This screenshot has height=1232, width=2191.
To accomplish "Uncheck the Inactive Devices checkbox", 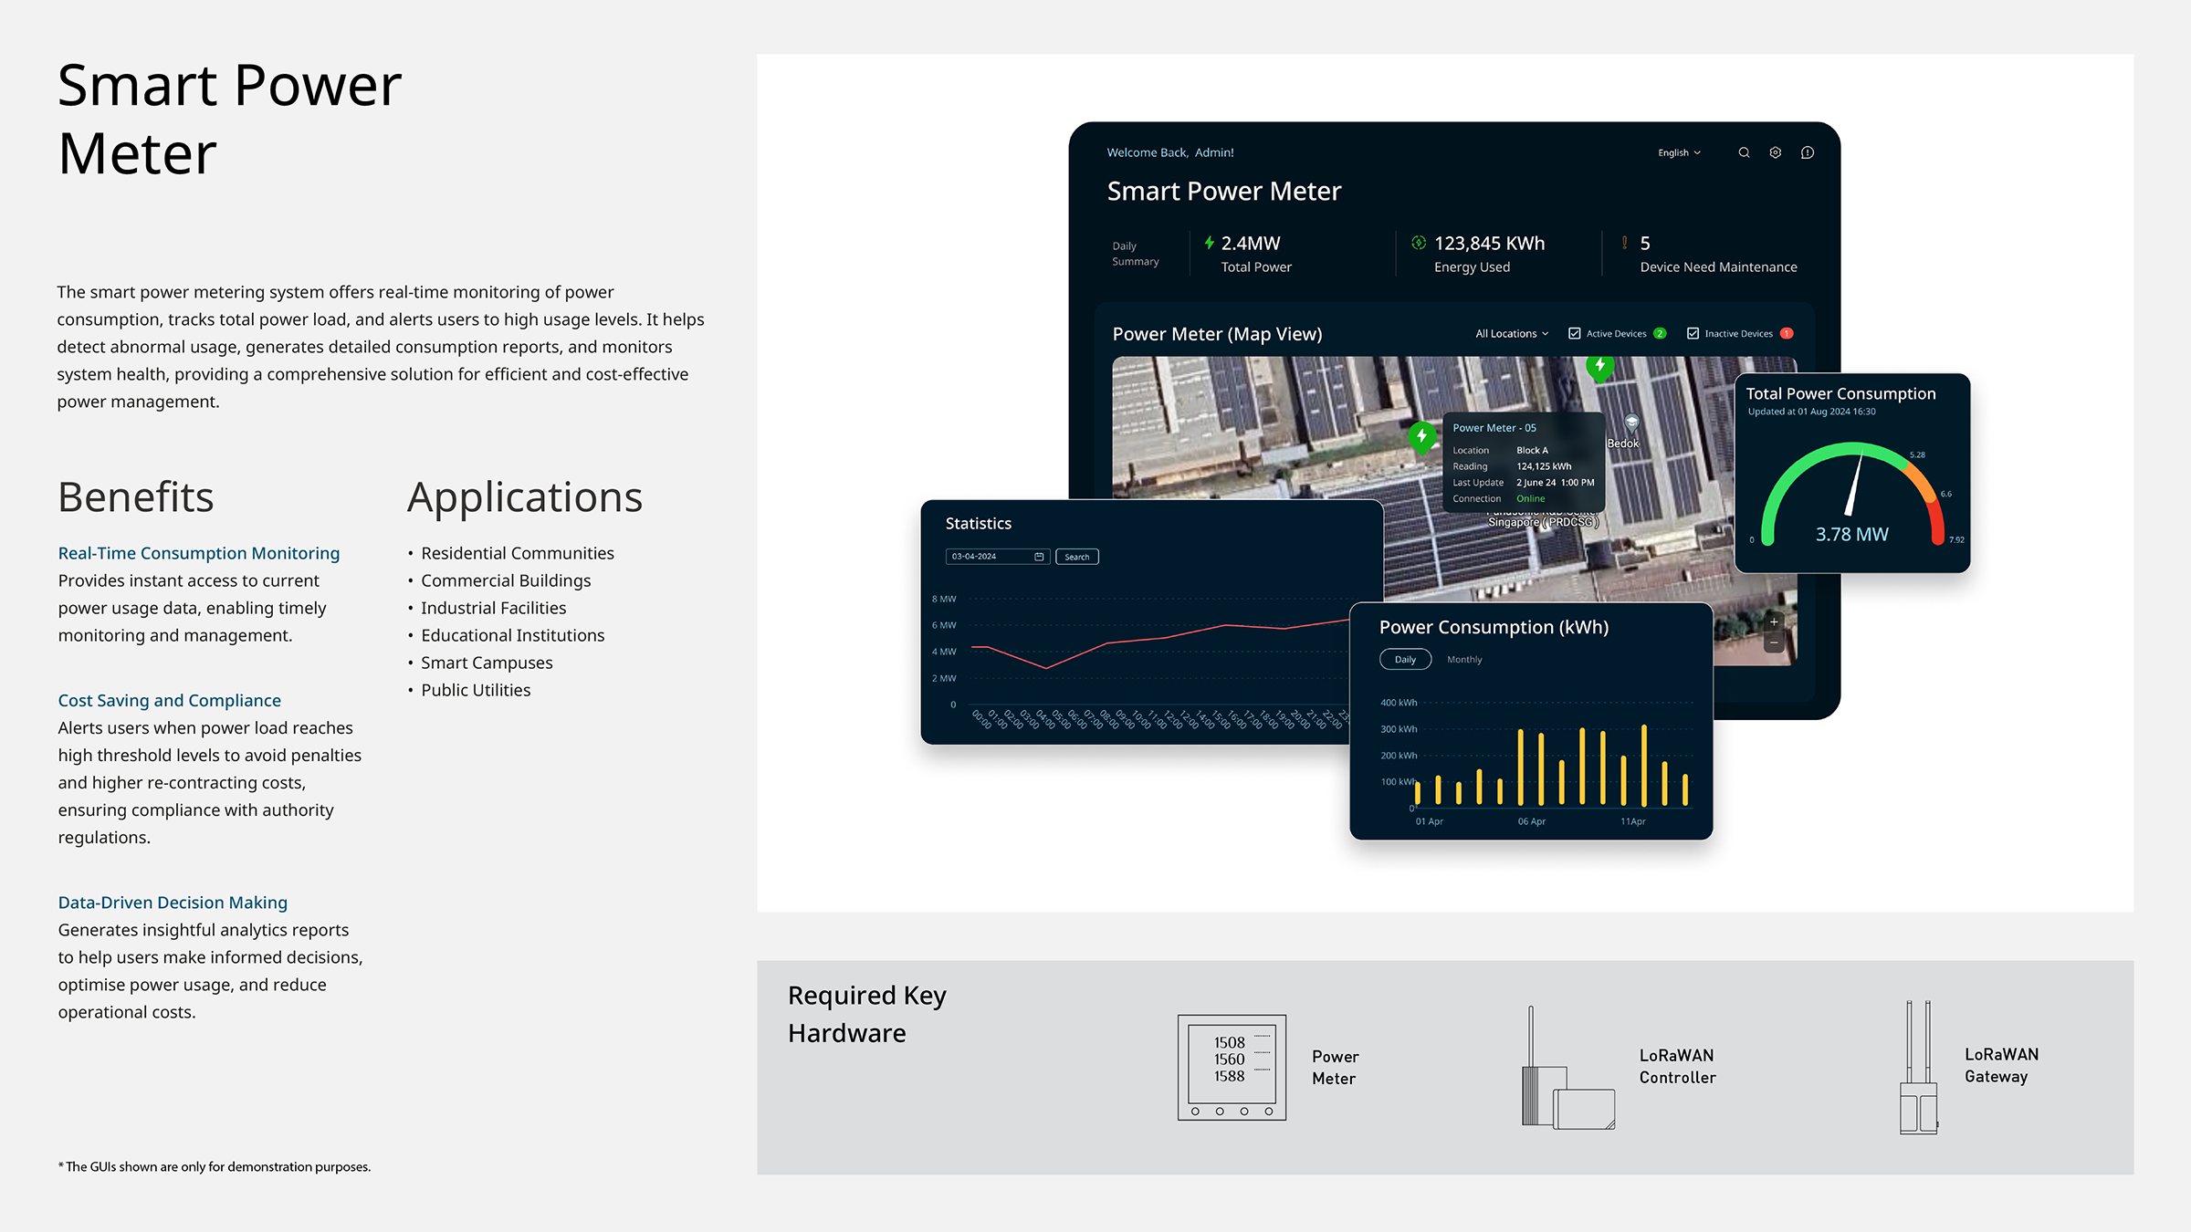I will tap(1693, 333).
